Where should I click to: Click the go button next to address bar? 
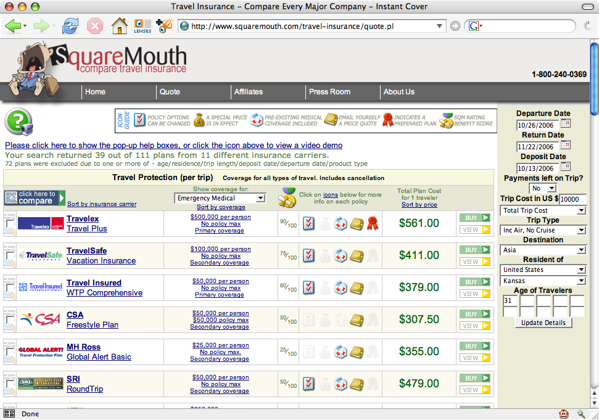coord(455,26)
